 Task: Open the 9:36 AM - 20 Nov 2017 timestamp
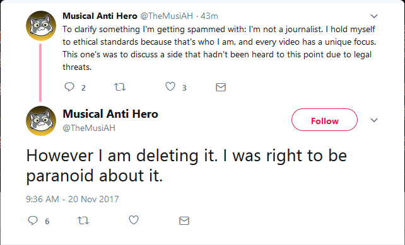[x=73, y=199]
